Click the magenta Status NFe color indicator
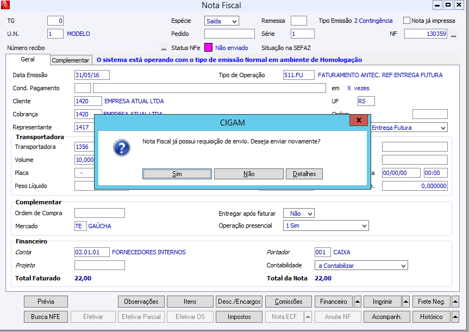 (209, 48)
